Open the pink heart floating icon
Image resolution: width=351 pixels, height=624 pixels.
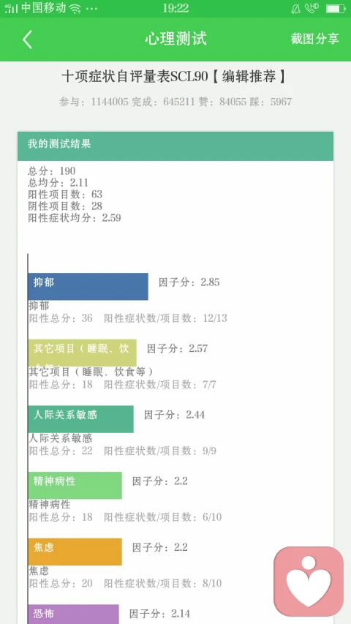pyautogui.click(x=309, y=582)
